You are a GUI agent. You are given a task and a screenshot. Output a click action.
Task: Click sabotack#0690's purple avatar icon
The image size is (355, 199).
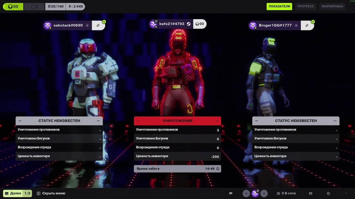(x=48, y=25)
